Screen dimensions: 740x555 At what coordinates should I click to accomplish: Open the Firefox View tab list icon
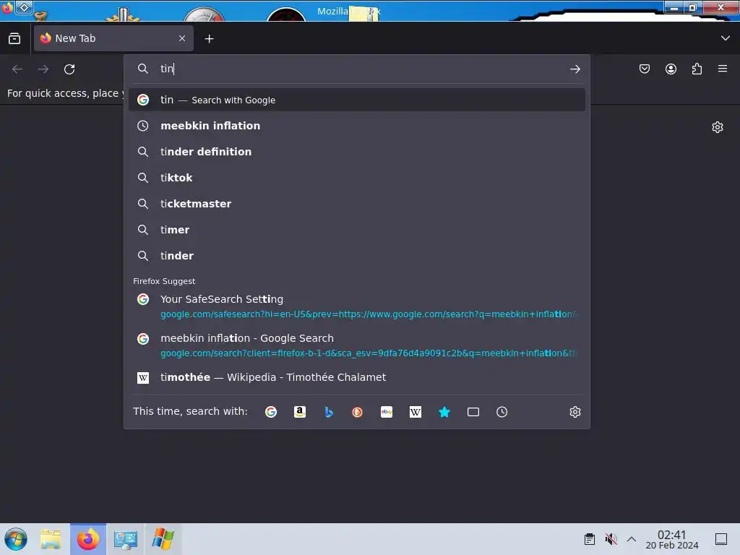(x=14, y=38)
